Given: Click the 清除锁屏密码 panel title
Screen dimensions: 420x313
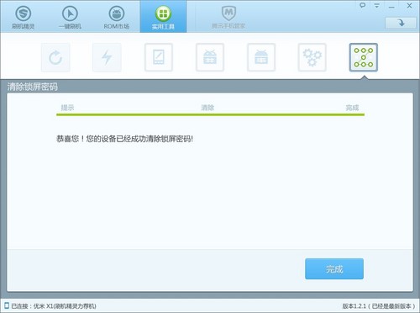Looking at the screenshot, I should [x=33, y=87].
